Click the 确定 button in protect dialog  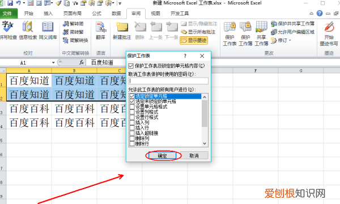tap(162, 155)
